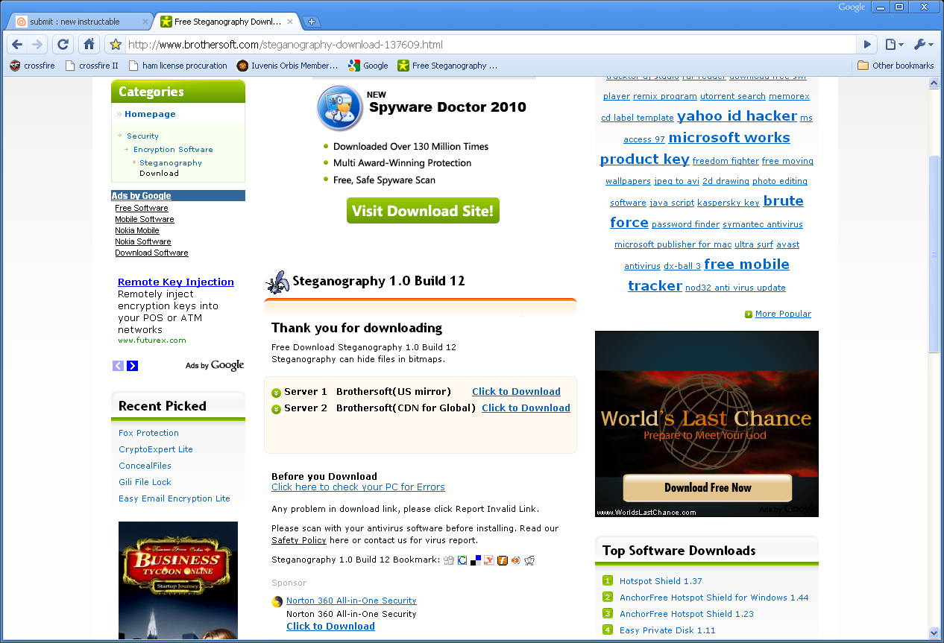The height and width of the screenshot is (643, 944).
Task: Open the Iuvenis Orbis Member bookmark
Action: pos(287,66)
